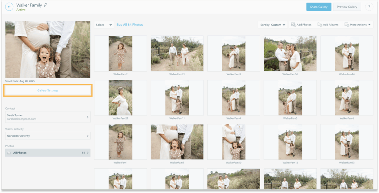The width and height of the screenshot is (379, 193).
Task: Click the WalkerFam13 filename label
Action: (346, 163)
